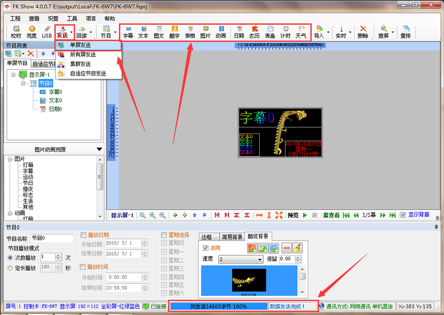This screenshot has height=315, width=444.
Task: Select 文本0 in the program tree
Action: (x=55, y=100)
